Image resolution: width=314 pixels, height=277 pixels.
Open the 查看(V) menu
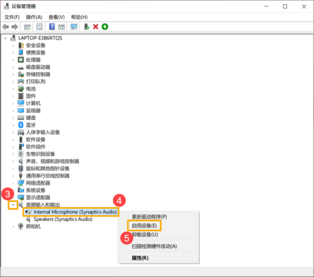pyautogui.click(x=57, y=17)
